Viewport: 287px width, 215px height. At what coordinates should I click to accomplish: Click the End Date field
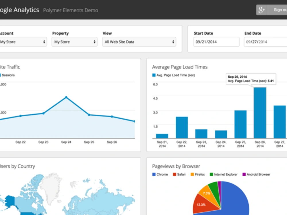tap(265, 42)
